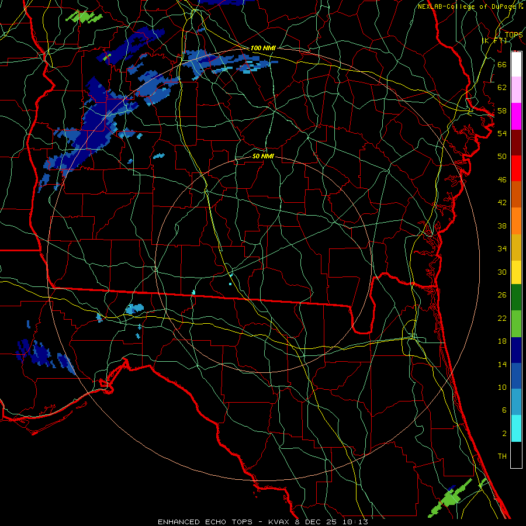Viewport: 526px width, 526px height.
Task: Pick the navy blue legend swatch
Action: pyautogui.click(x=516, y=350)
